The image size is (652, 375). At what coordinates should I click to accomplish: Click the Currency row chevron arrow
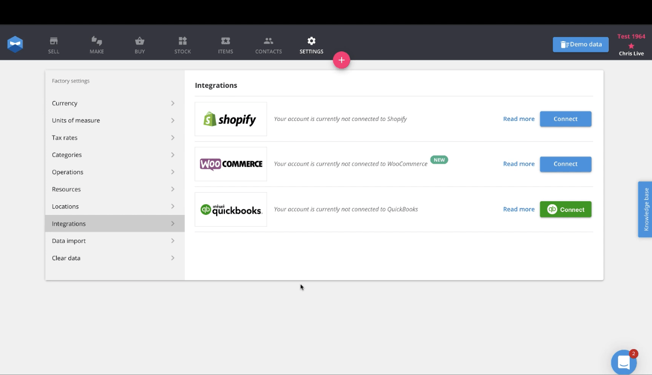click(x=173, y=103)
